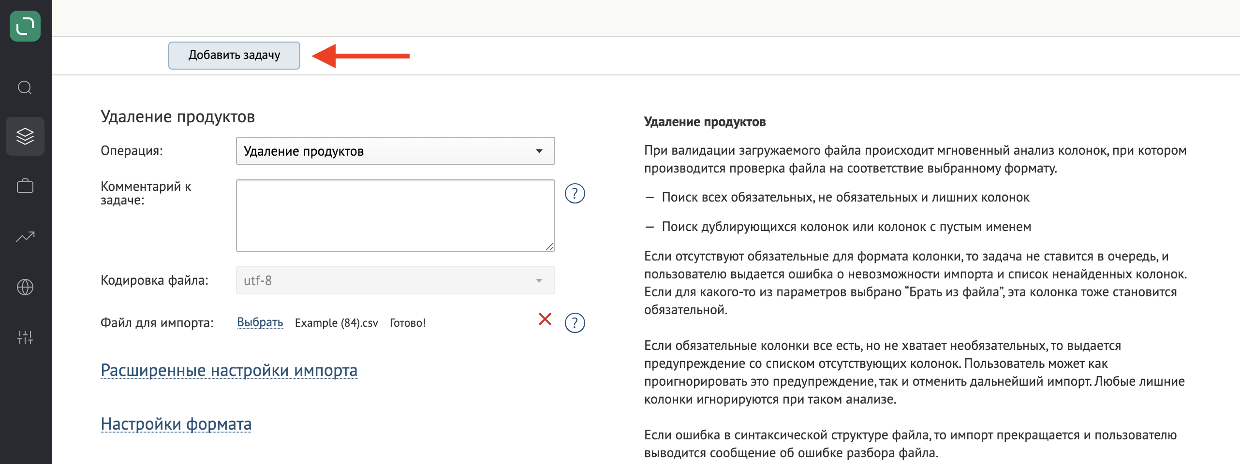Click the left Удаление продуктов form heading
The width and height of the screenshot is (1240, 464).
pos(177,116)
